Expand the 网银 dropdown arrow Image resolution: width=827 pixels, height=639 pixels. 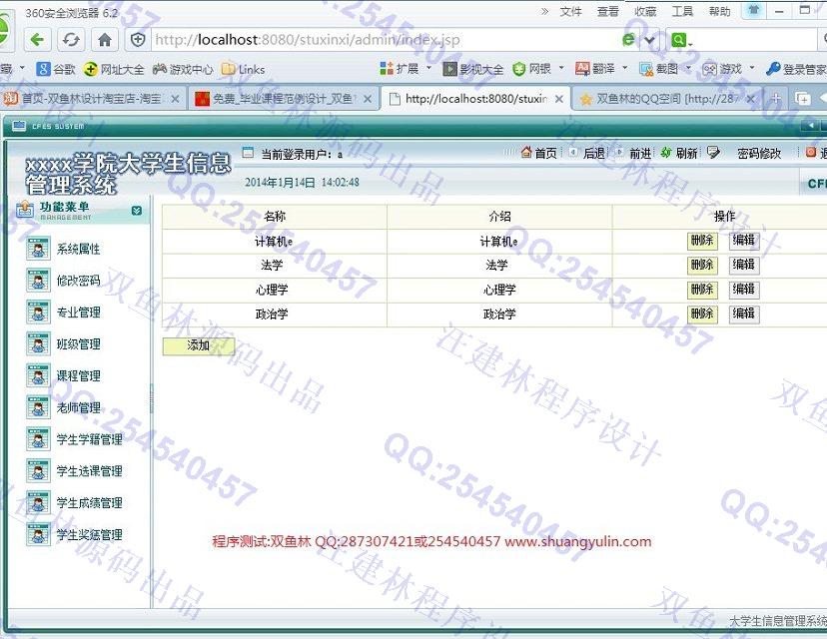561,68
